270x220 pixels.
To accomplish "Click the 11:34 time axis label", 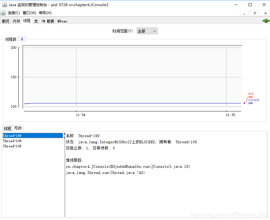I will coord(80,115).
